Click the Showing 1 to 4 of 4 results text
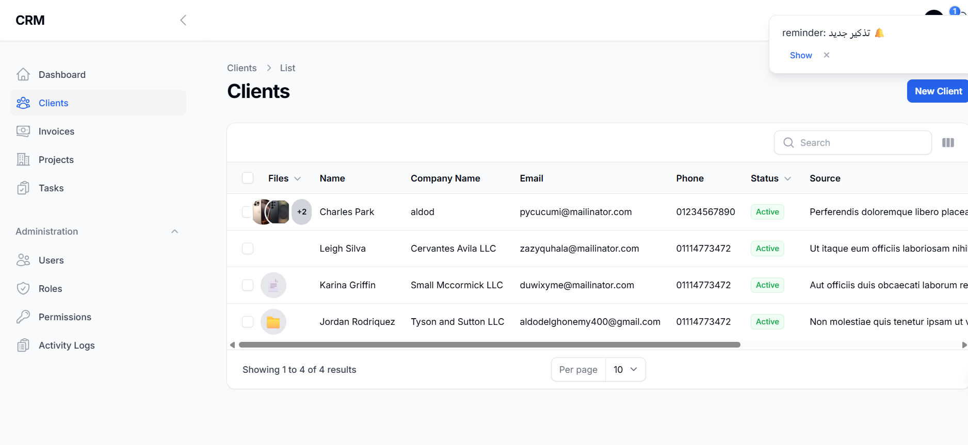The image size is (968, 445). (299, 370)
